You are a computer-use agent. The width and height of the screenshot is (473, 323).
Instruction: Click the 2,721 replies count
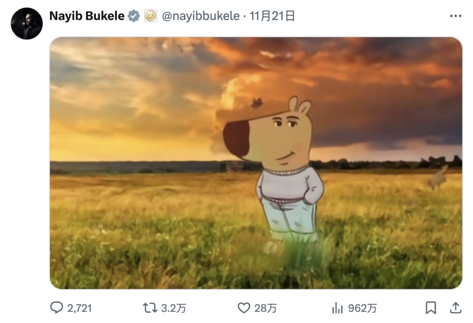(x=79, y=308)
